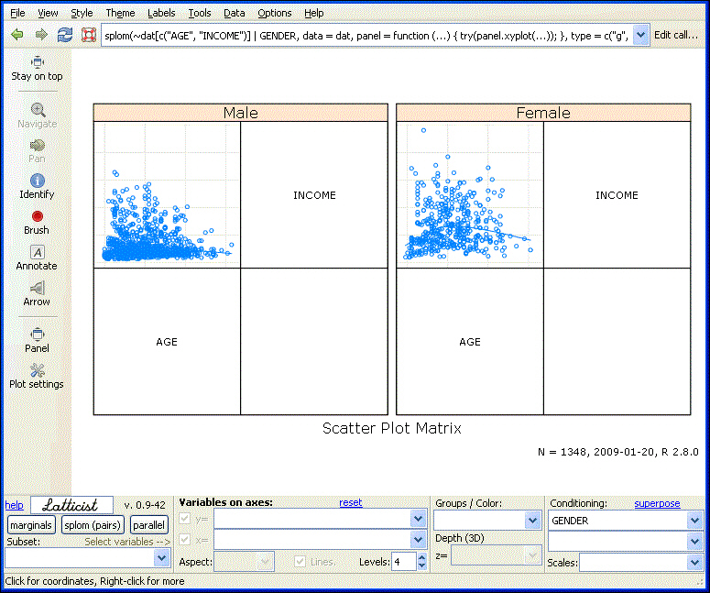Select the Identify tool

coord(38,187)
